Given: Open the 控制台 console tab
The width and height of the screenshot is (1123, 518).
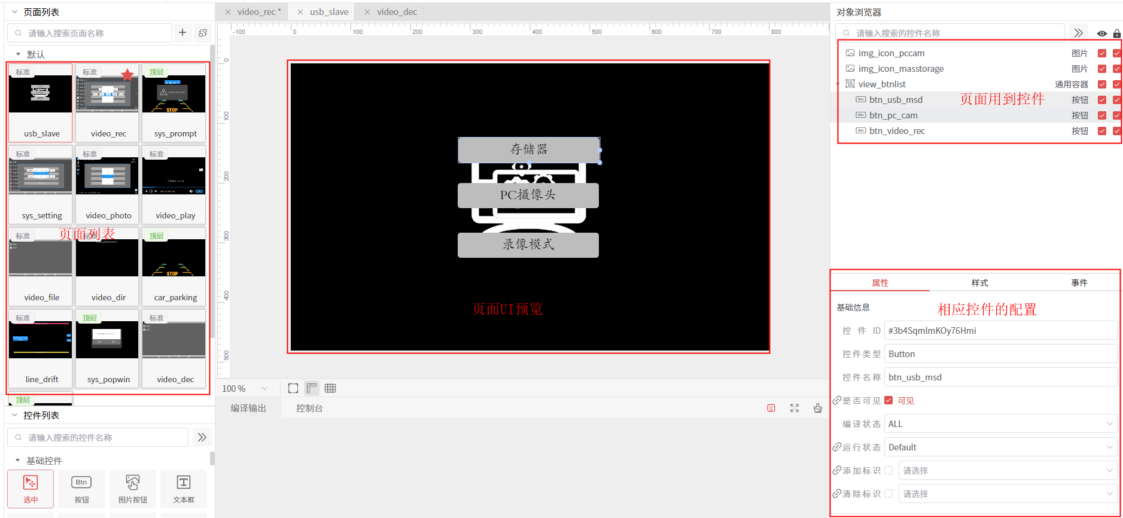Looking at the screenshot, I should [309, 408].
